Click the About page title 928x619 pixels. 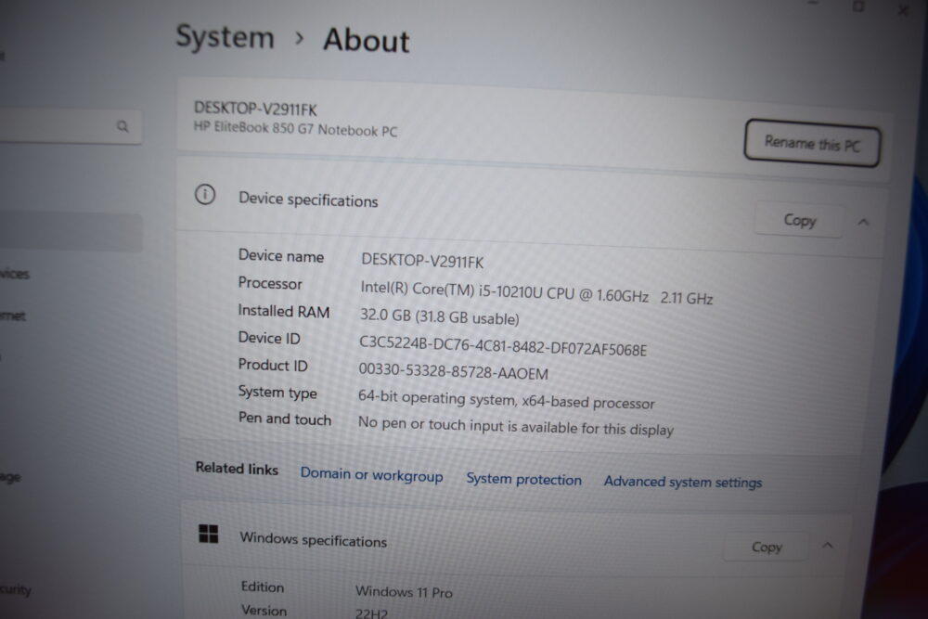click(x=367, y=40)
